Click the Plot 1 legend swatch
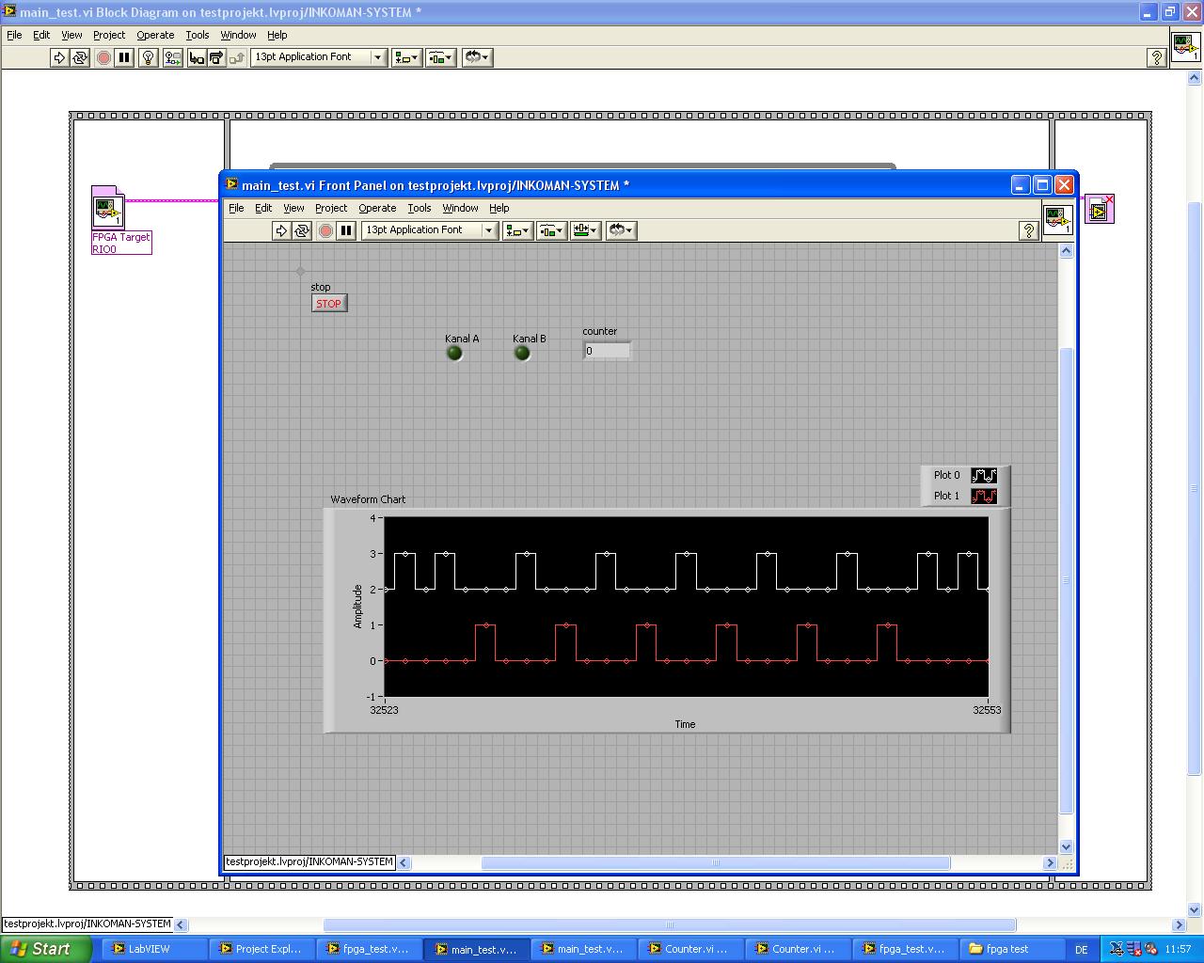 click(984, 496)
